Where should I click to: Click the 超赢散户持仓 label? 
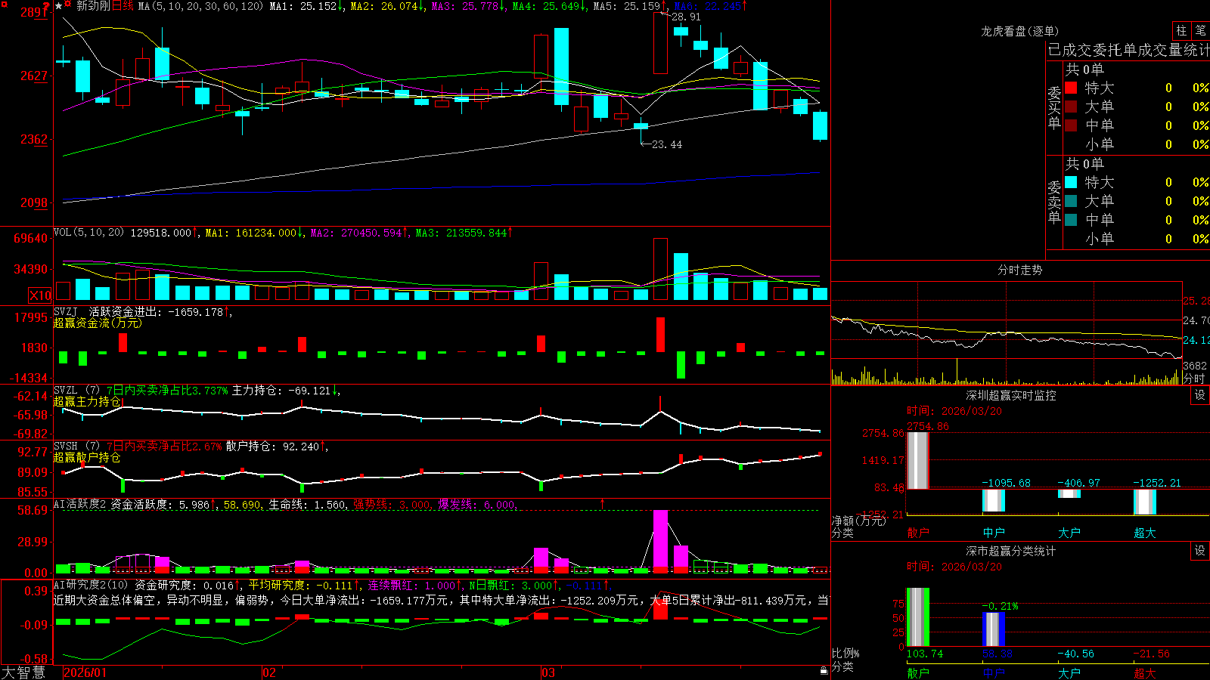[87, 457]
